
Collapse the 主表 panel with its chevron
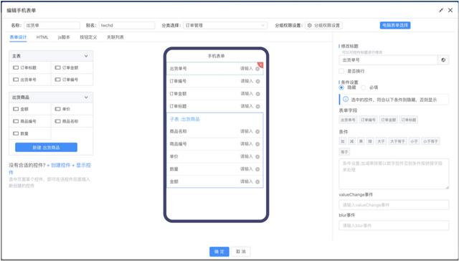point(86,56)
